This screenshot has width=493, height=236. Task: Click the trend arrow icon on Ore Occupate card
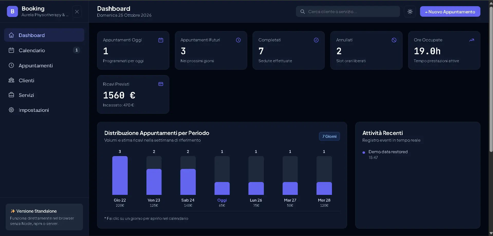(472, 40)
